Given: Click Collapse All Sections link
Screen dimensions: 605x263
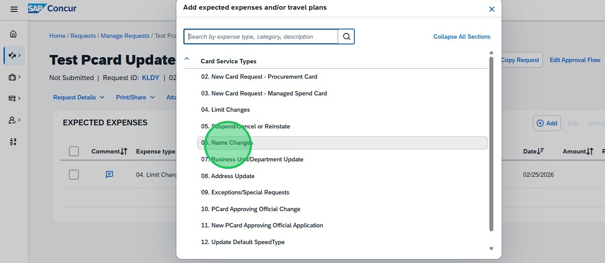Looking at the screenshot, I should coord(462,37).
